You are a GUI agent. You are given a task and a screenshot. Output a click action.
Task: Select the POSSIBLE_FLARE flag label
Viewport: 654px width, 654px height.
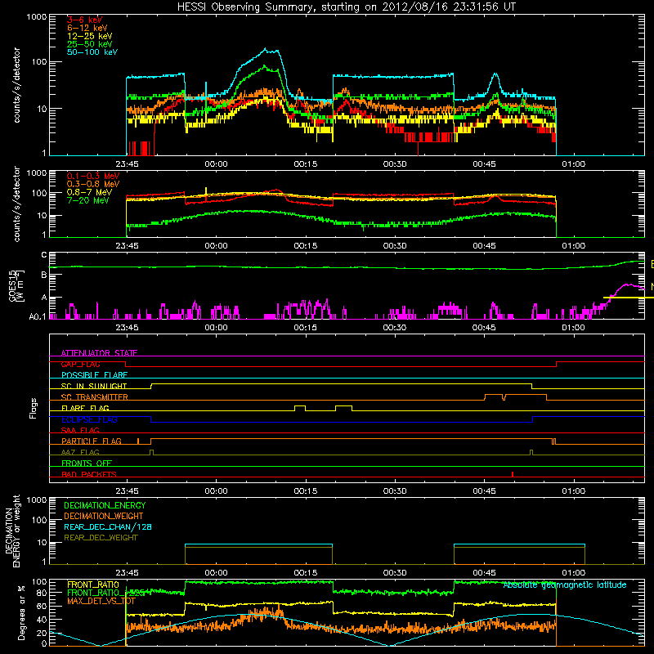click(94, 375)
